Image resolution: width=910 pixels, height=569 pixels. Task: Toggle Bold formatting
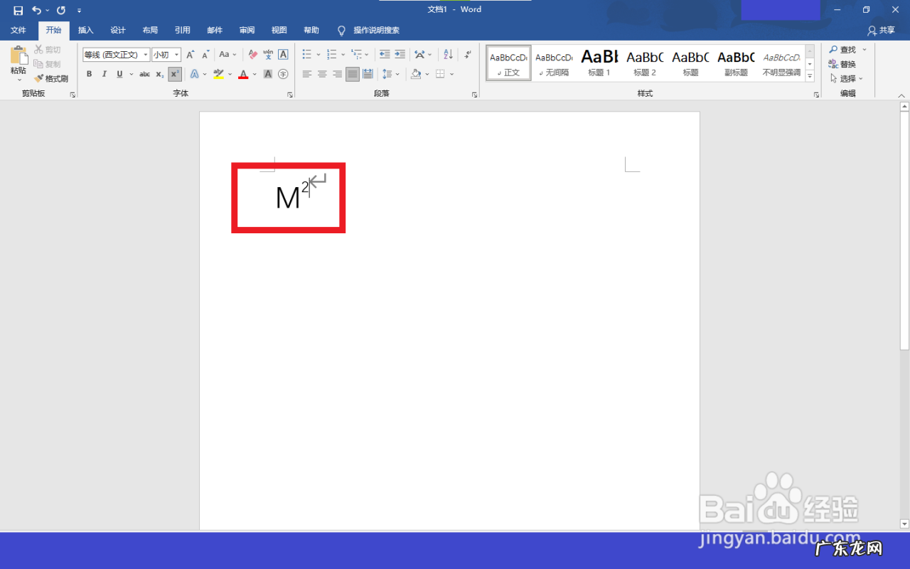(89, 74)
